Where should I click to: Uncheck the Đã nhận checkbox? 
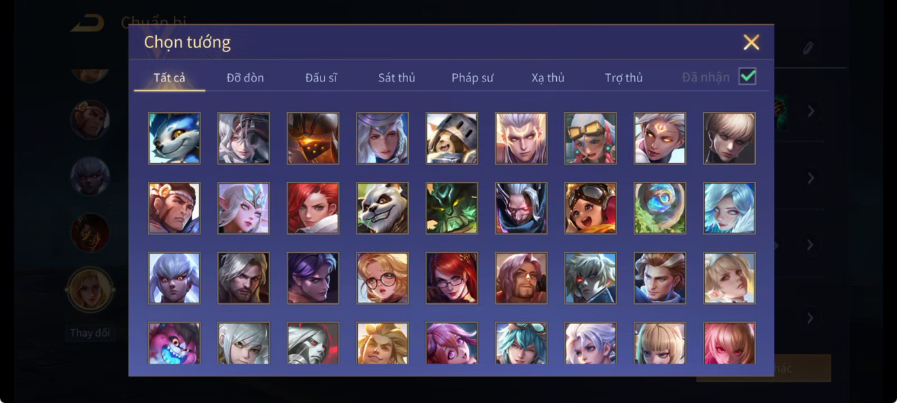pos(748,77)
